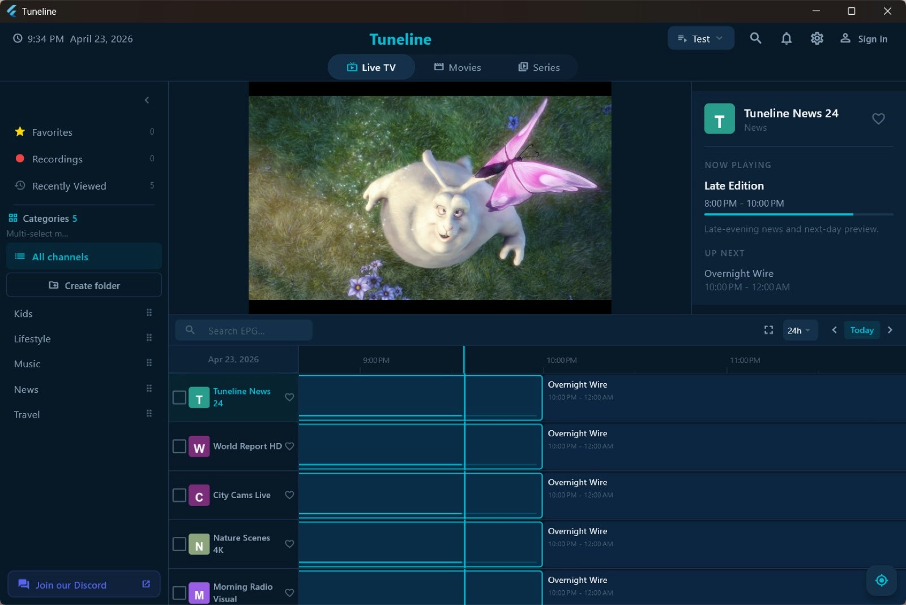Open Favorites in the sidebar

tap(84, 132)
